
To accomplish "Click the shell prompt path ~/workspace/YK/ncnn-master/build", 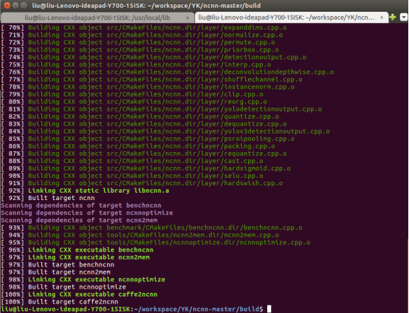I will pos(196,309).
